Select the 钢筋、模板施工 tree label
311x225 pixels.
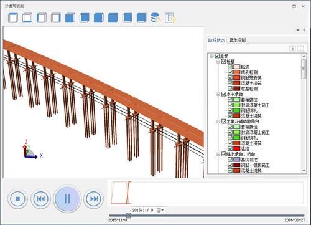pyautogui.click(x=255, y=165)
